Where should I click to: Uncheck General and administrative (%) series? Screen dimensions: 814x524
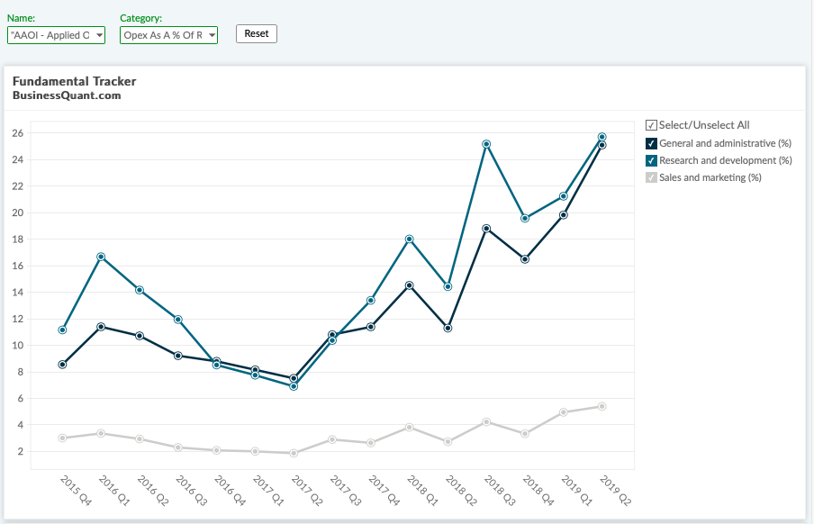(x=652, y=143)
